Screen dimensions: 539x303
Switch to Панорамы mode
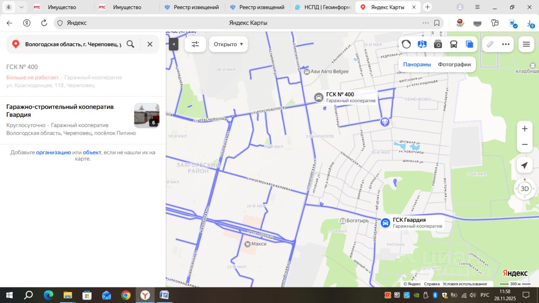(417, 64)
